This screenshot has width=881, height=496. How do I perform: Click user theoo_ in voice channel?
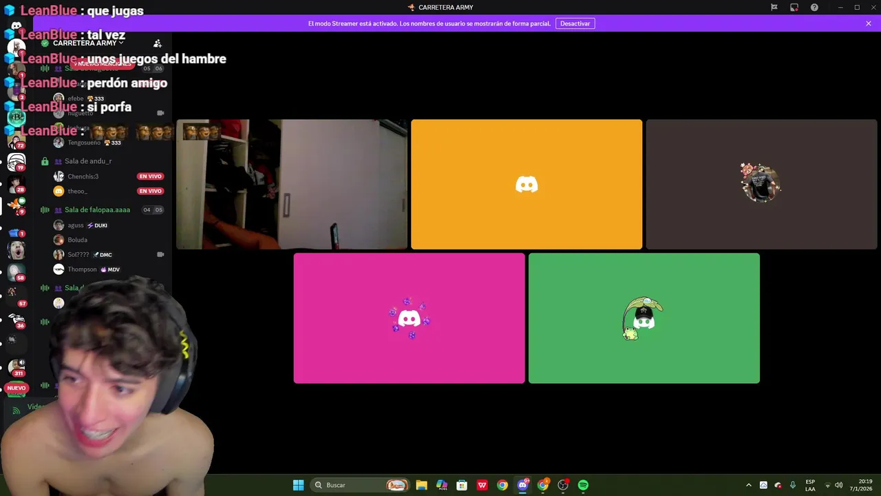tap(77, 191)
